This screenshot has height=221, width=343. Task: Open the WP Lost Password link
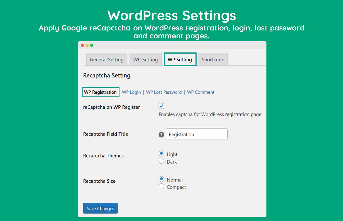pos(164,92)
